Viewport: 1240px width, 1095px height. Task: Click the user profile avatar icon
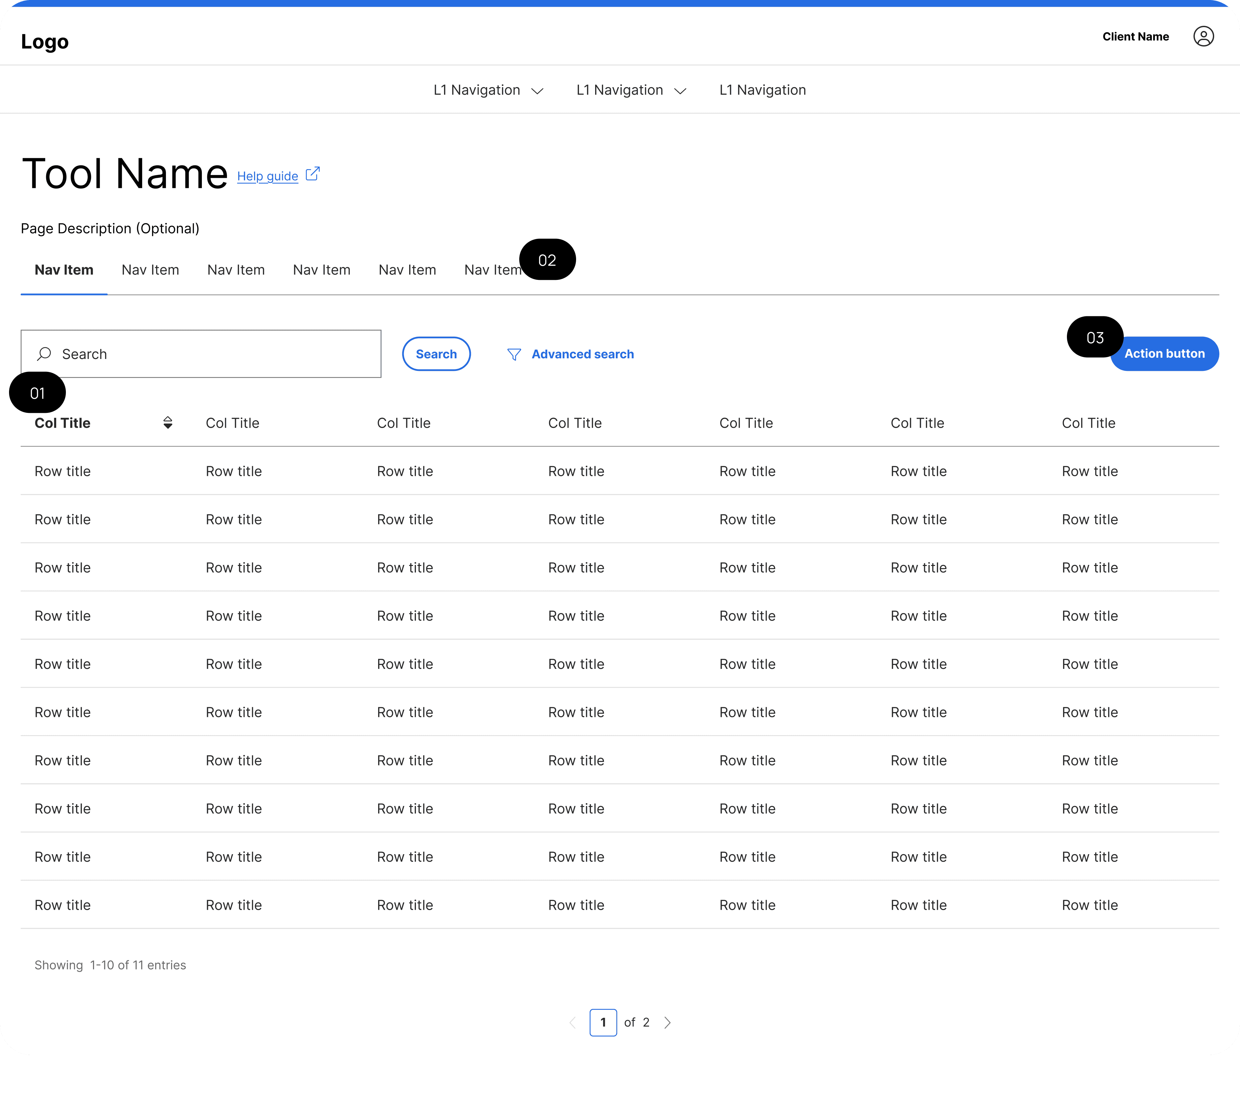point(1203,36)
